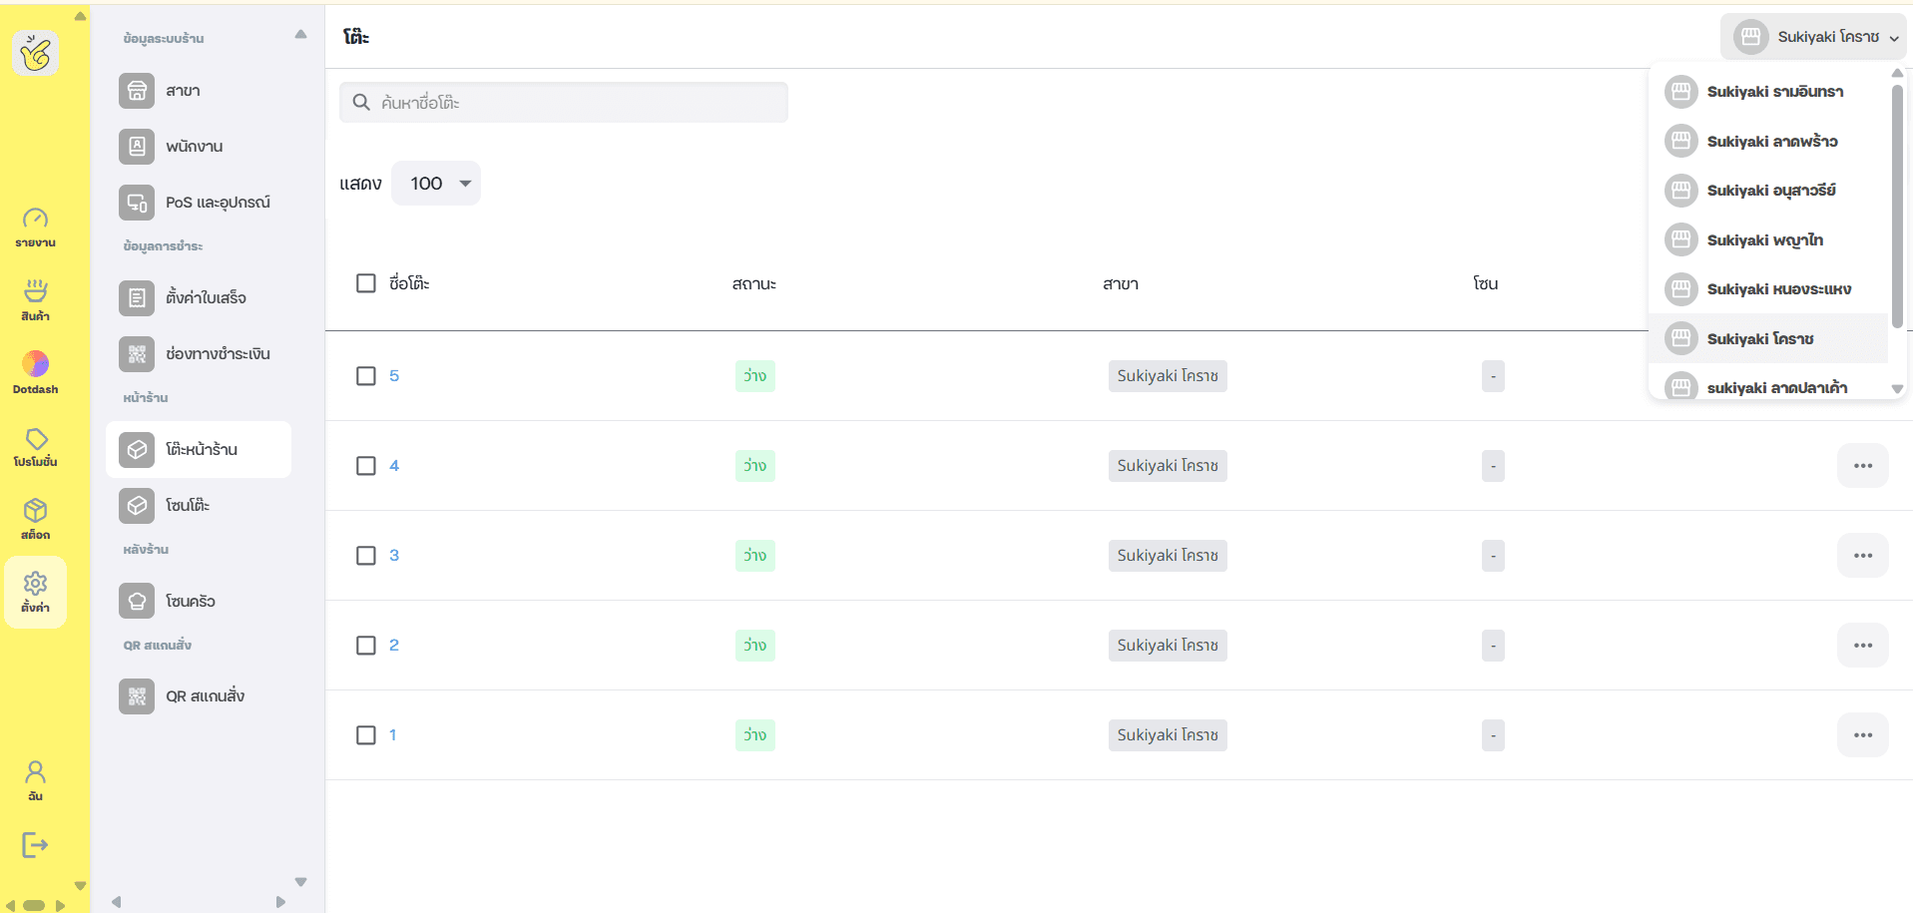Click the สาขา column header

pos(1121,283)
